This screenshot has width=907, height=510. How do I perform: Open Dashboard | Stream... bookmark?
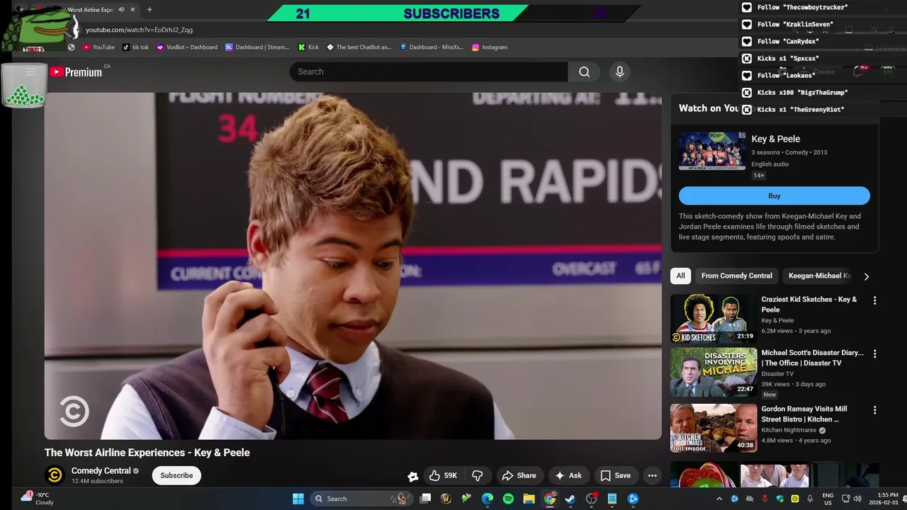point(257,47)
